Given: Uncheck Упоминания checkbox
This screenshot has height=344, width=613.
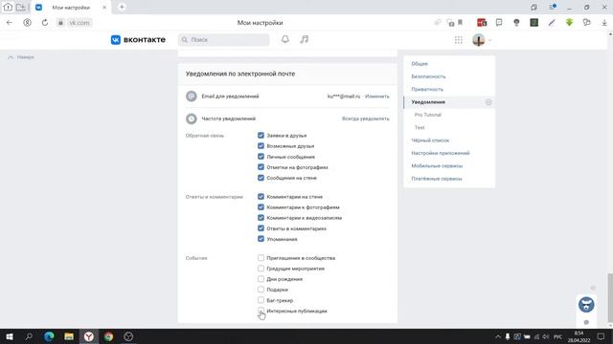Looking at the screenshot, I should (261, 239).
